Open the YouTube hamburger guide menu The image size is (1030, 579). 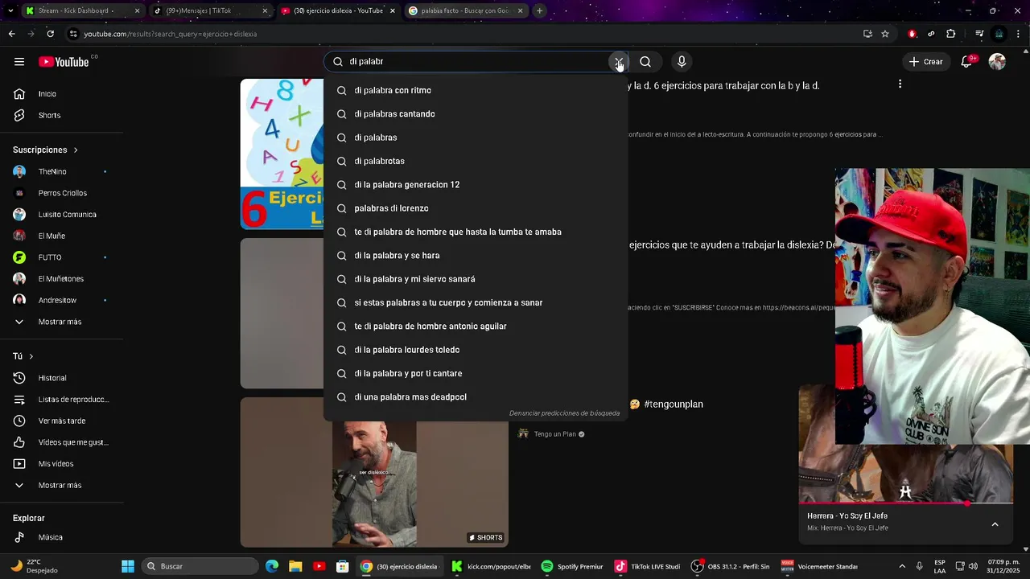19,62
